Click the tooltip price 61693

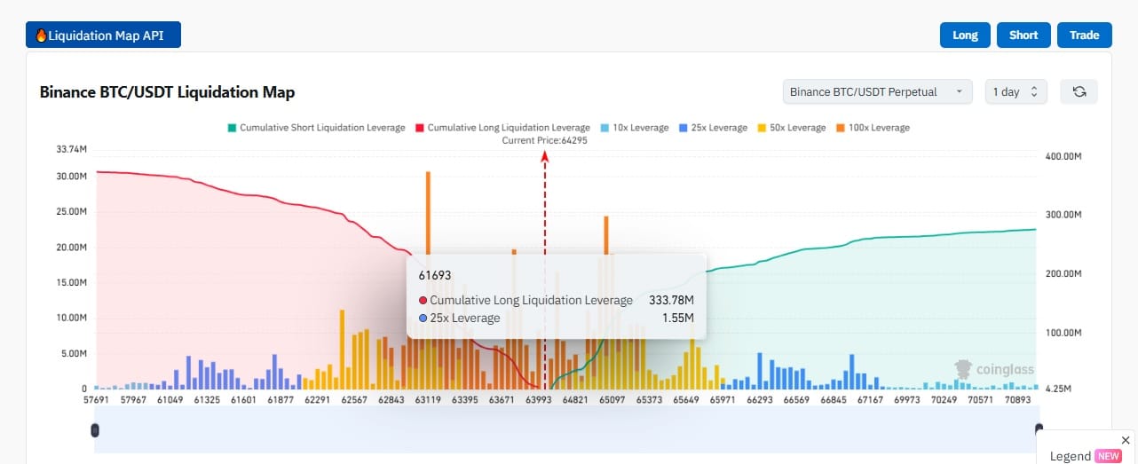pyautogui.click(x=435, y=276)
